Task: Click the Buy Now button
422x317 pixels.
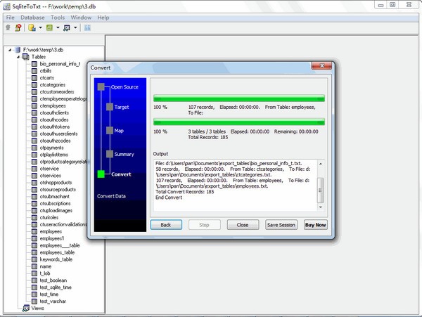Action: click(315, 225)
